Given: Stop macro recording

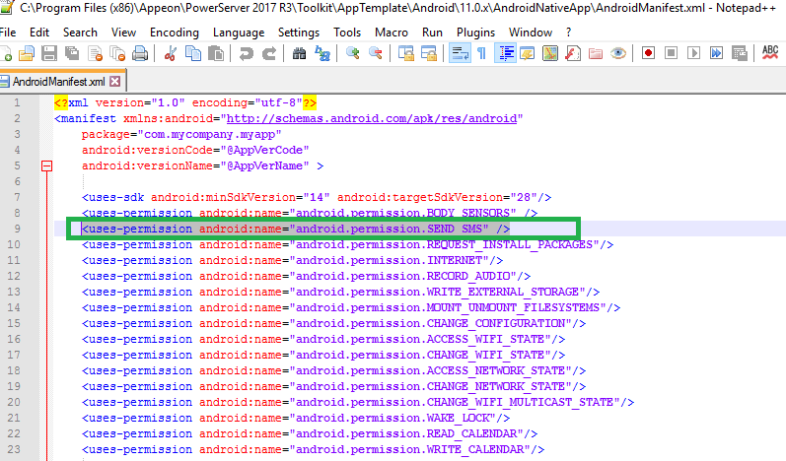Looking at the screenshot, I should coord(672,53).
